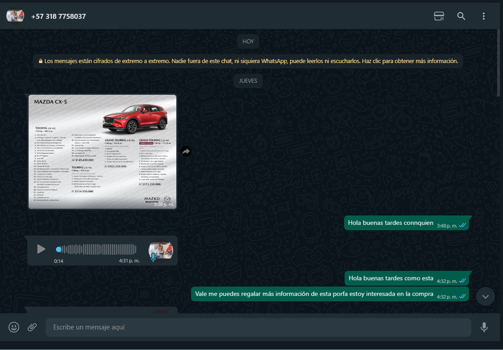Screen dimensions: 503x350
Task: Open the Mazda CX-5 brochure image
Action: tap(102, 152)
